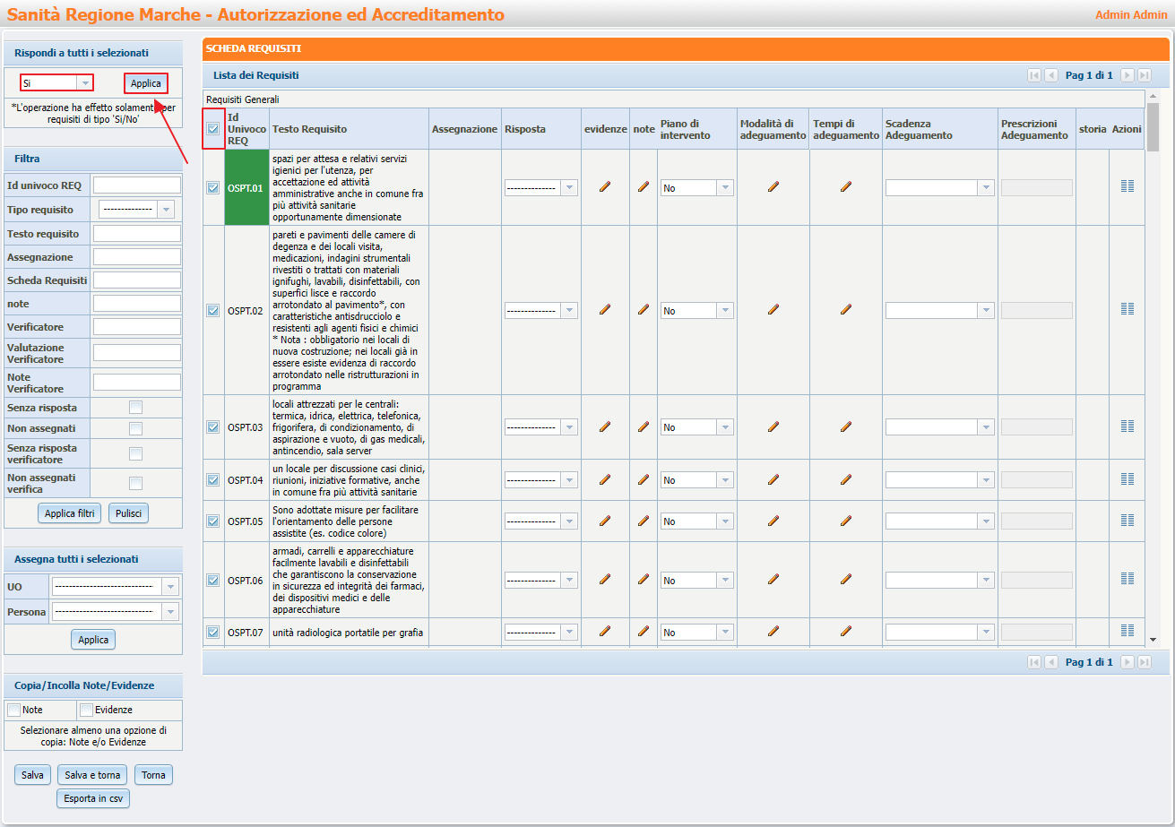1175x827 pixels.
Task: Enable the Senza risposta filter checkbox
Action: pyautogui.click(x=136, y=408)
